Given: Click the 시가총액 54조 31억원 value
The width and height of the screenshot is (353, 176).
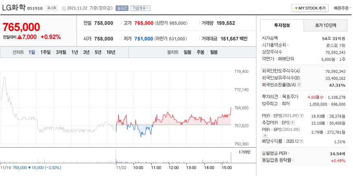Looking at the screenshot, I should pyautogui.click(x=334, y=39).
